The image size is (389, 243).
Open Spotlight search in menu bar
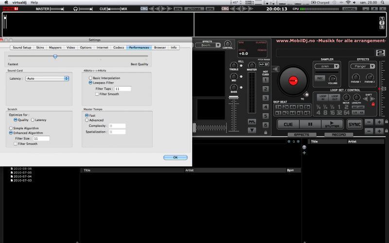tap(382, 2)
